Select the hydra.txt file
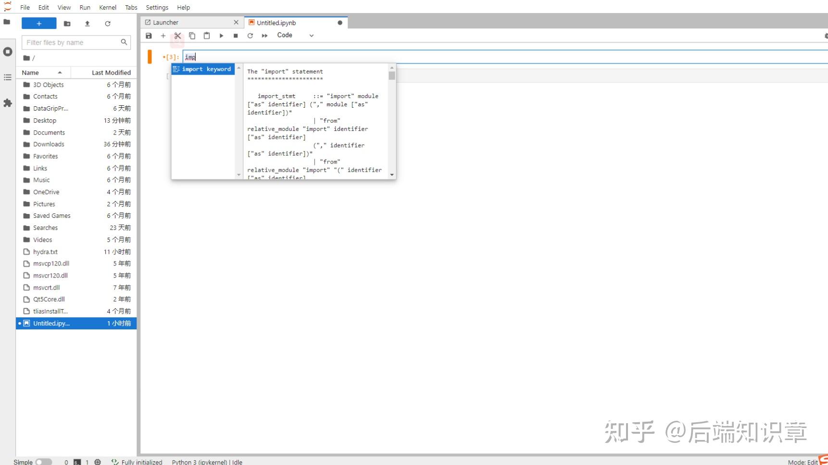The image size is (828, 465). point(76,252)
